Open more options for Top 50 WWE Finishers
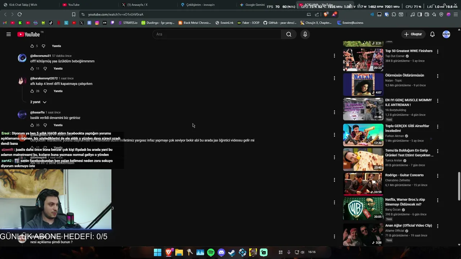This screenshot has width=461, height=259. pos(438,51)
